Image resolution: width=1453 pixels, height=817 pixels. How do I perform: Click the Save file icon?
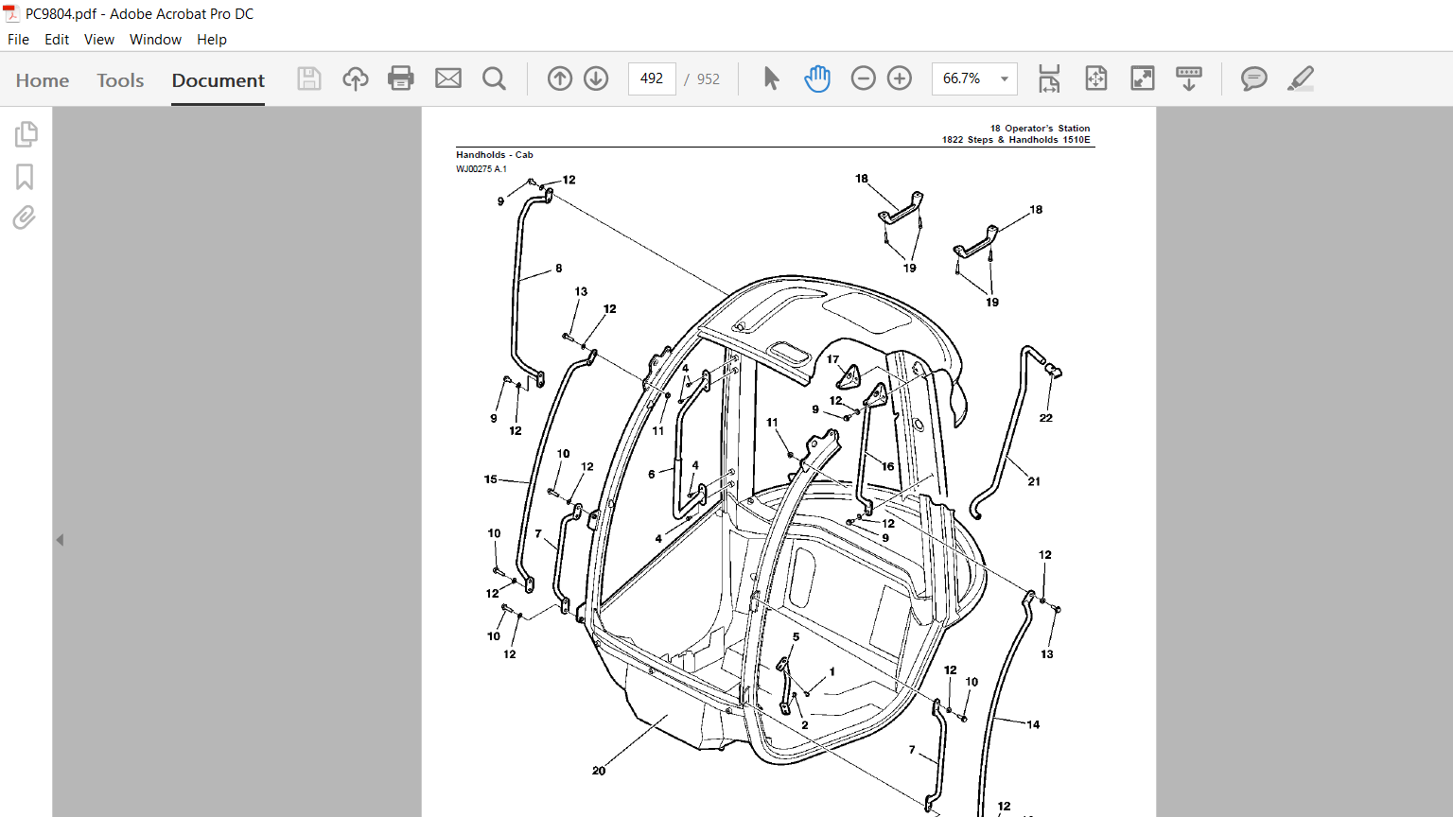[x=309, y=78]
